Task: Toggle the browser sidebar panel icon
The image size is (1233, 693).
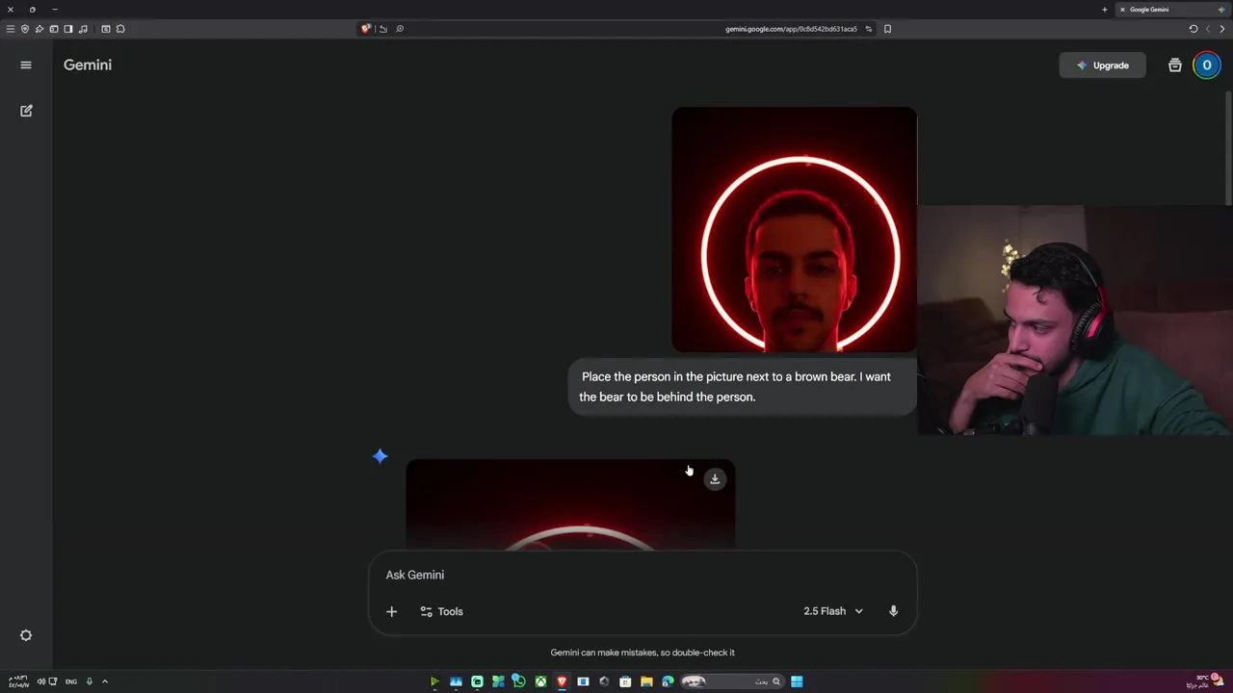Action: pos(68,29)
